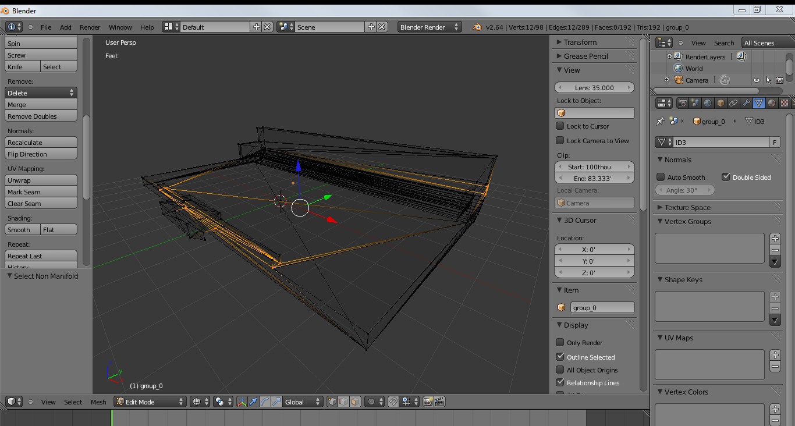
Task: Open the World properties globe tab
Action: [708, 103]
